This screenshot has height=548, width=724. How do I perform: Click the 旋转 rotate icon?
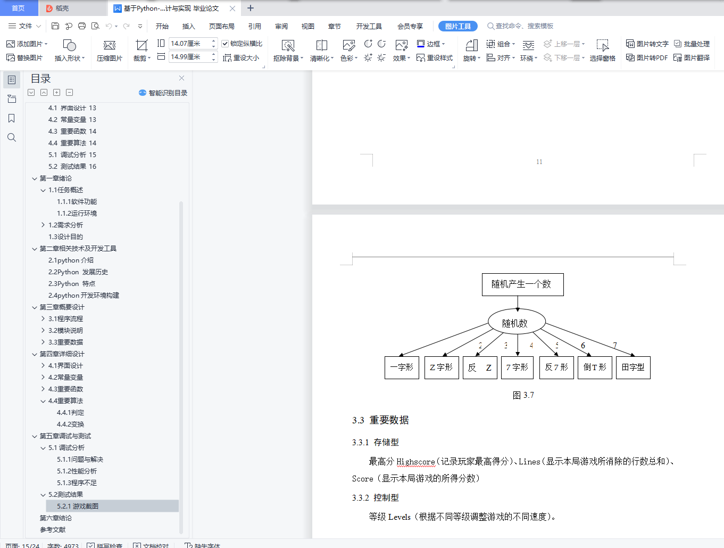[472, 45]
